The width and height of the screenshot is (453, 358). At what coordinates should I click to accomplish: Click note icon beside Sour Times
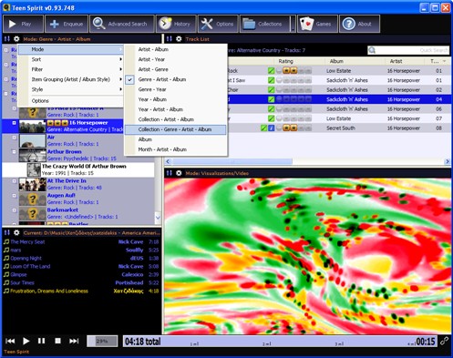click(6, 282)
